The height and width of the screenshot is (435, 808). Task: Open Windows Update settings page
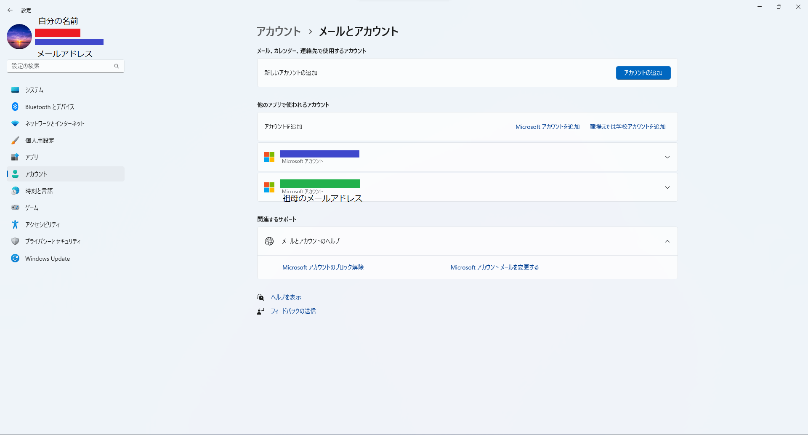[x=66, y=258]
